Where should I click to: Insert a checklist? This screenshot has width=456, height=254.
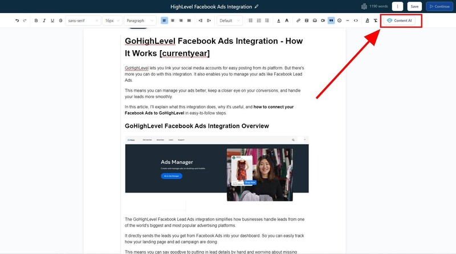267,21
